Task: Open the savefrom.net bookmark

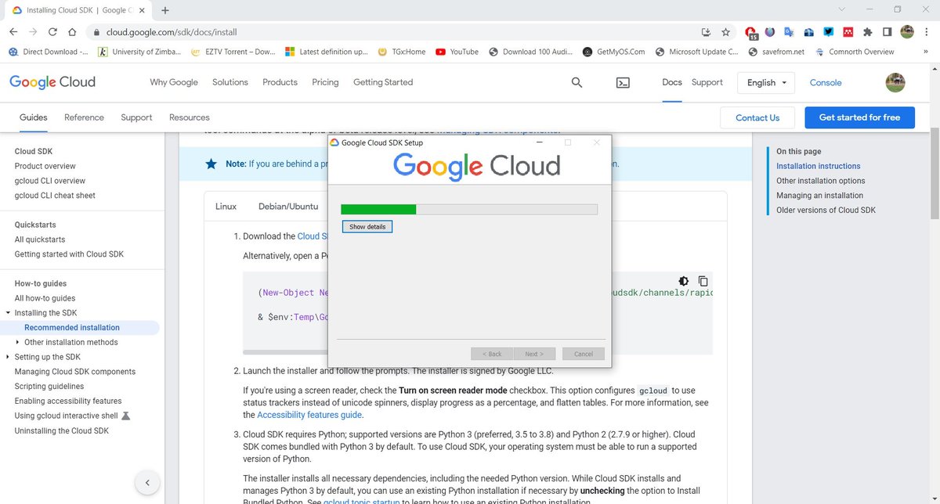Action: point(777,52)
